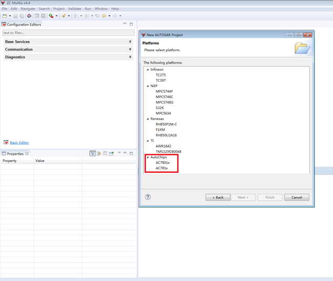This screenshot has width=333, height=281.
Task: Collapse the Infineon platform node
Action: click(x=148, y=70)
